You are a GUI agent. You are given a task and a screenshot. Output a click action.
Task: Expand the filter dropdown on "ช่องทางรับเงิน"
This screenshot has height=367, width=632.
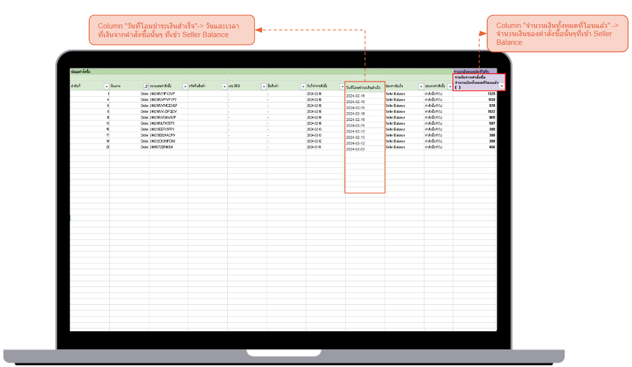click(421, 87)
